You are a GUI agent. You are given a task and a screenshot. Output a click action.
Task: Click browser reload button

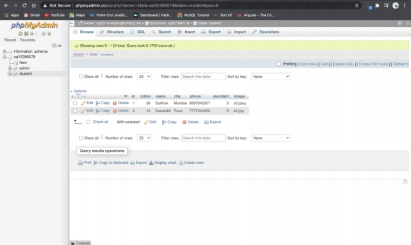tap(25, 6)
